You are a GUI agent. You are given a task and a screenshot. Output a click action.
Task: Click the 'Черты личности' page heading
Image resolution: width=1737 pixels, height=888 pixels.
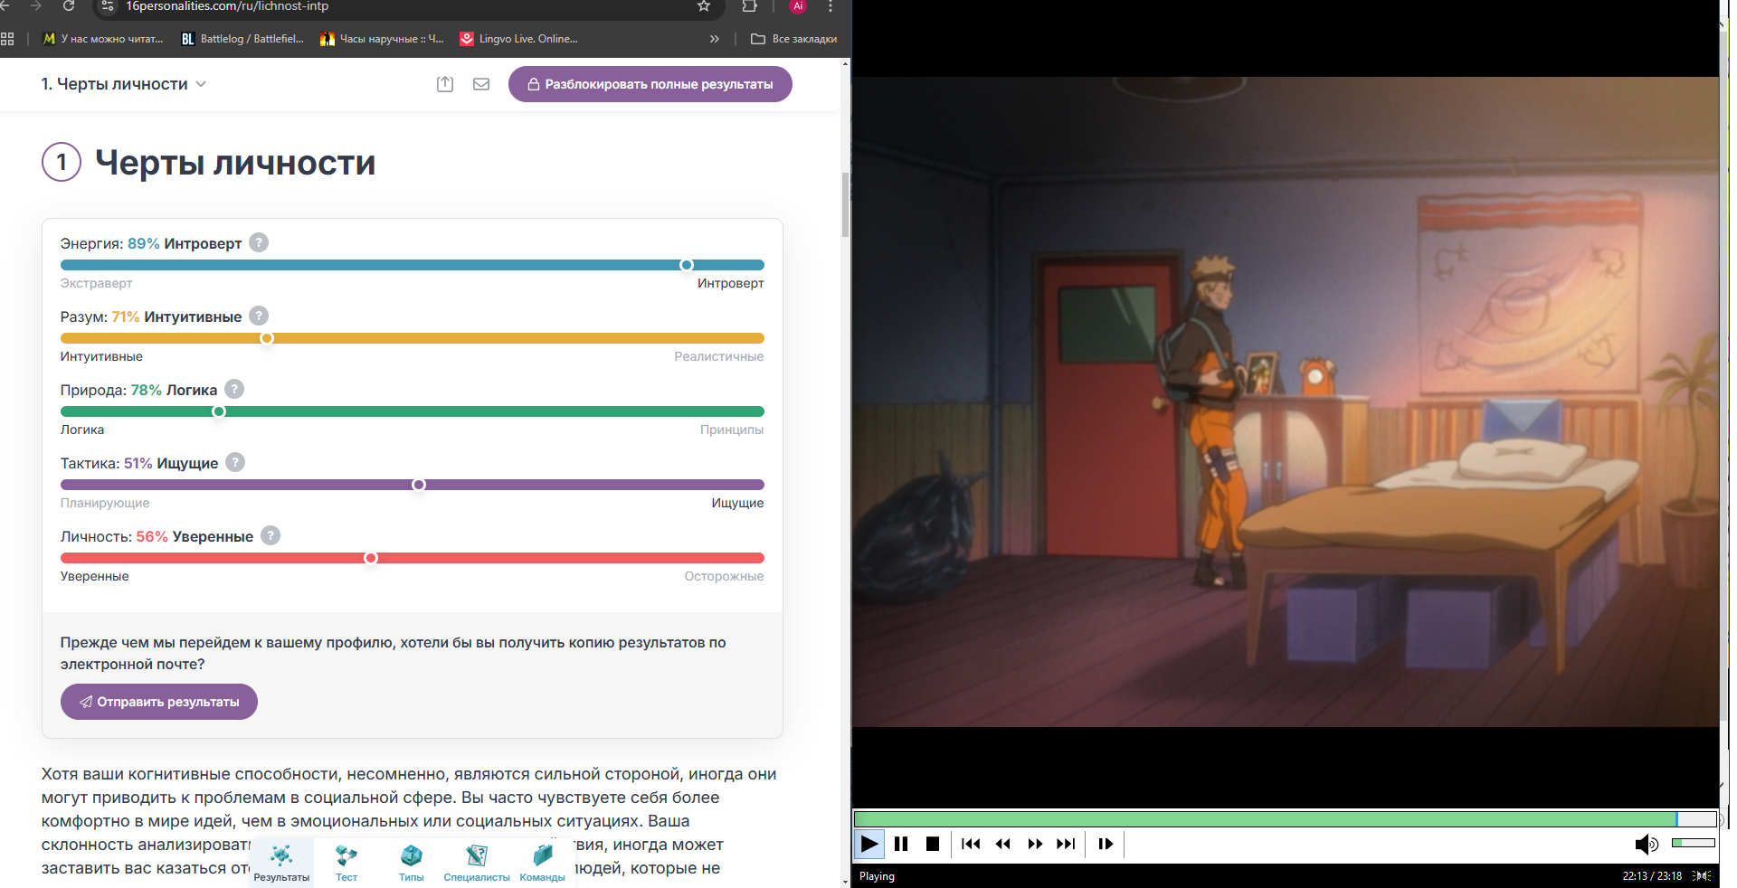[235, 163]
